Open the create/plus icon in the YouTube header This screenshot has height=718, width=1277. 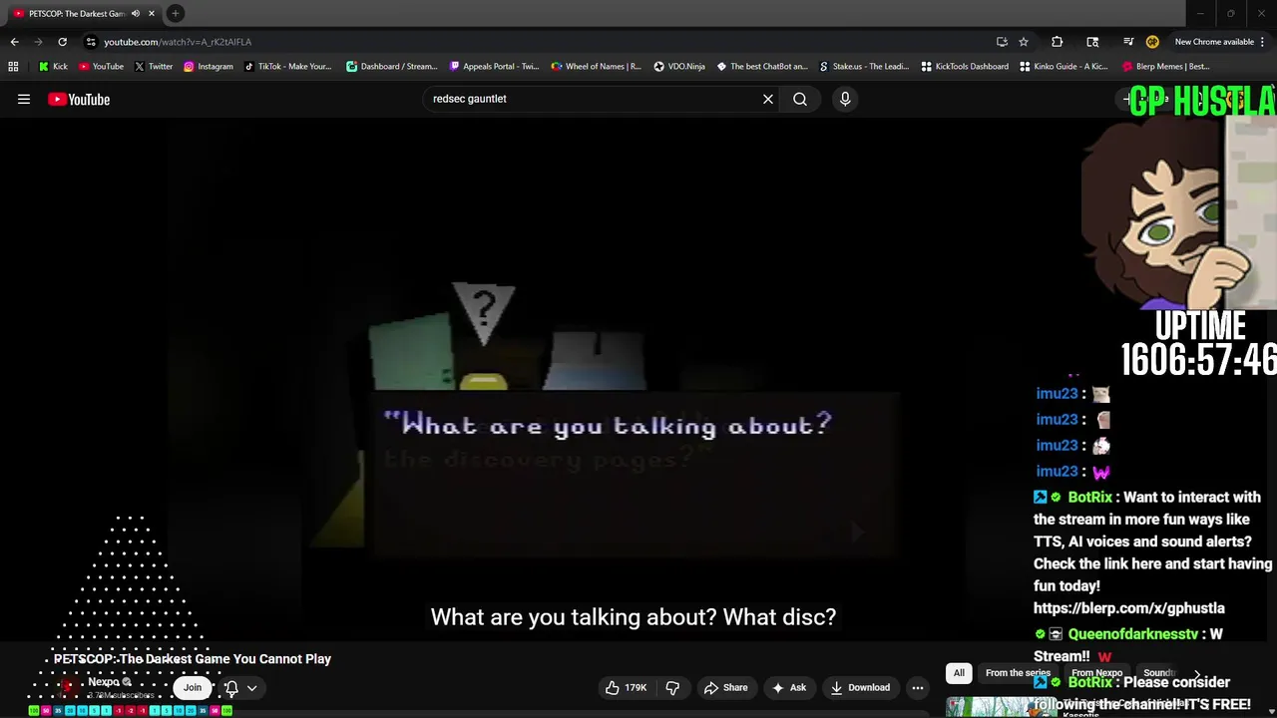(1128, 99)
